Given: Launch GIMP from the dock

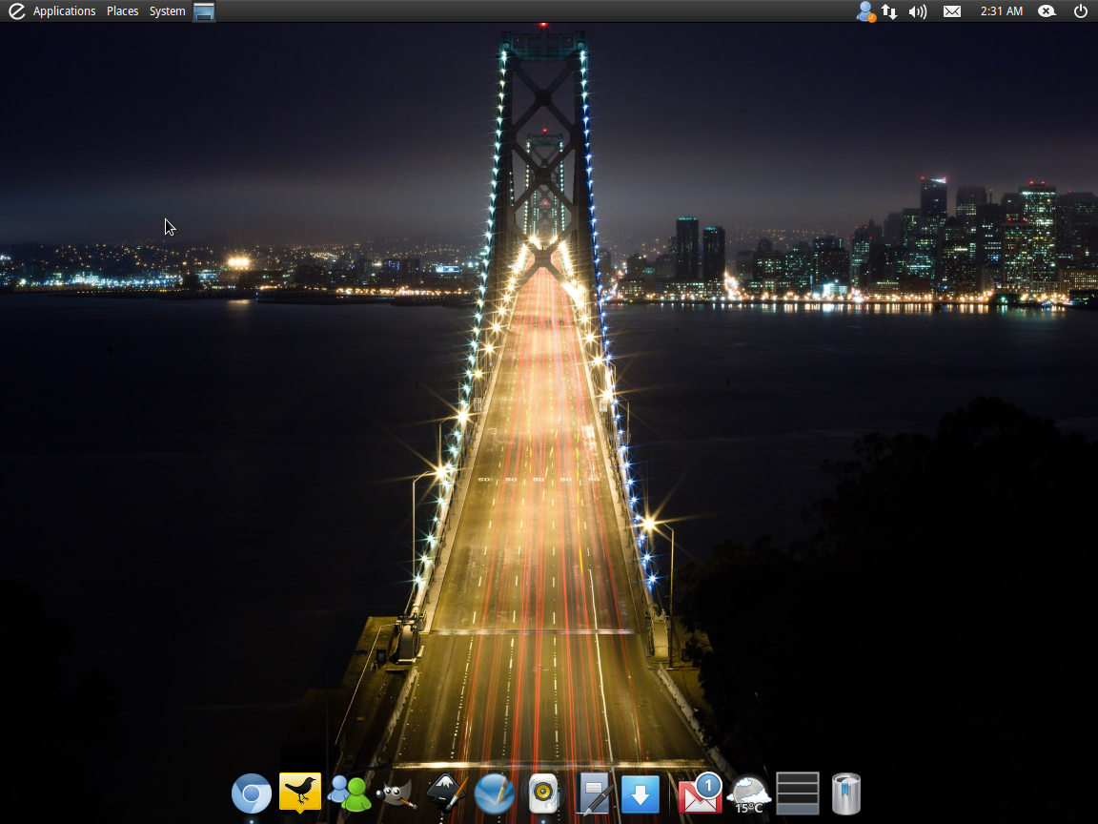Looking at the screenshot, I should click(396, 795).
